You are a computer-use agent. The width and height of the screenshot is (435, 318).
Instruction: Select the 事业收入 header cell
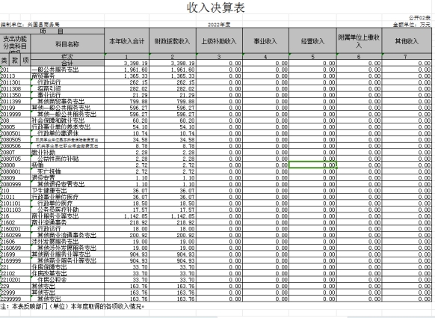pos(265,41)
